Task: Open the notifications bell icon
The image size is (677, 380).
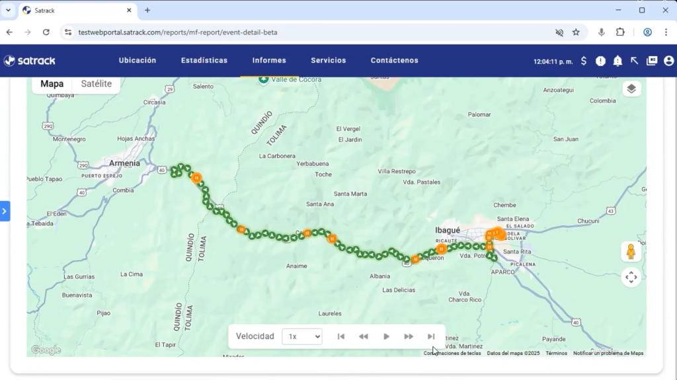Action: click(x=618, y=61)
